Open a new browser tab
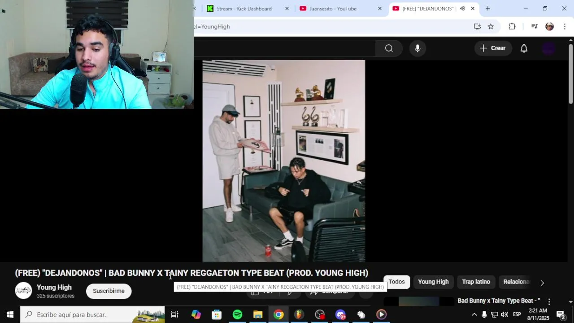This screenshot has width=574, height=323. point(487,9)
